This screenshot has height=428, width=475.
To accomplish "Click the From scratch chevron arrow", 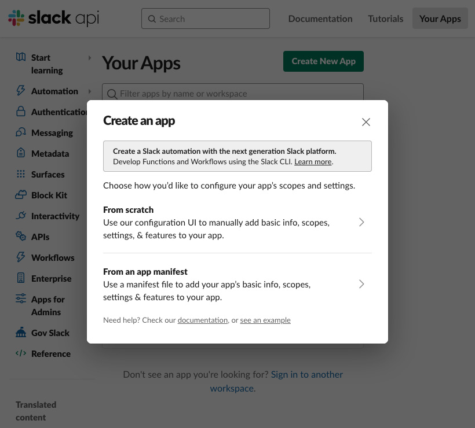I will [361, 222].
